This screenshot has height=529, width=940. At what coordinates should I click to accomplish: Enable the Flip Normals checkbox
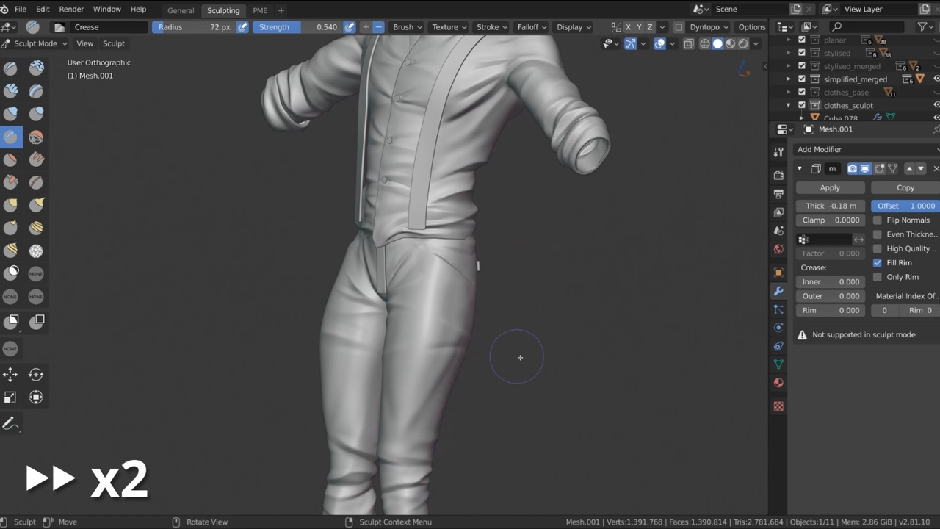(x=878, y=220)
